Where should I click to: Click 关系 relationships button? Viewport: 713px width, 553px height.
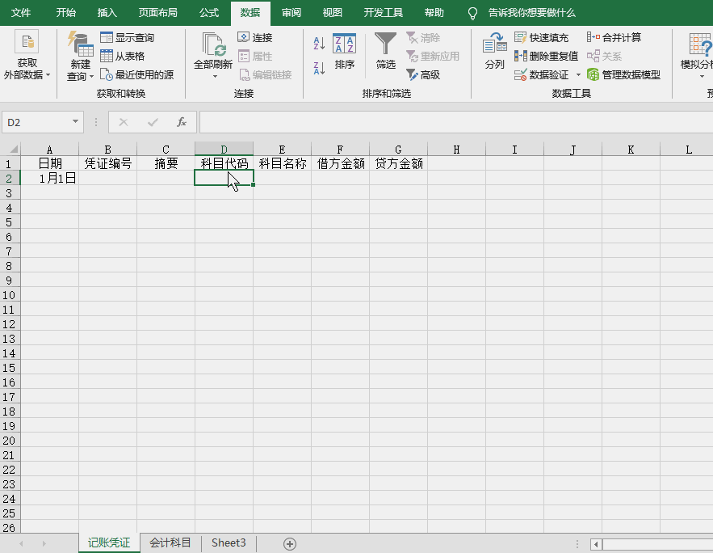click(x=604, y=56)
